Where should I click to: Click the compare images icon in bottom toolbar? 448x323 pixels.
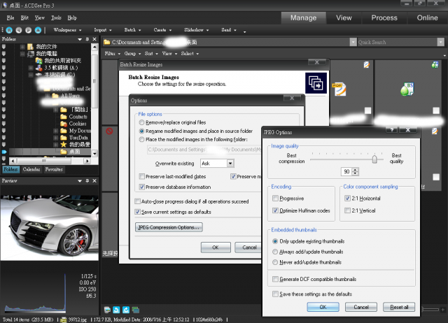(136, 310)
